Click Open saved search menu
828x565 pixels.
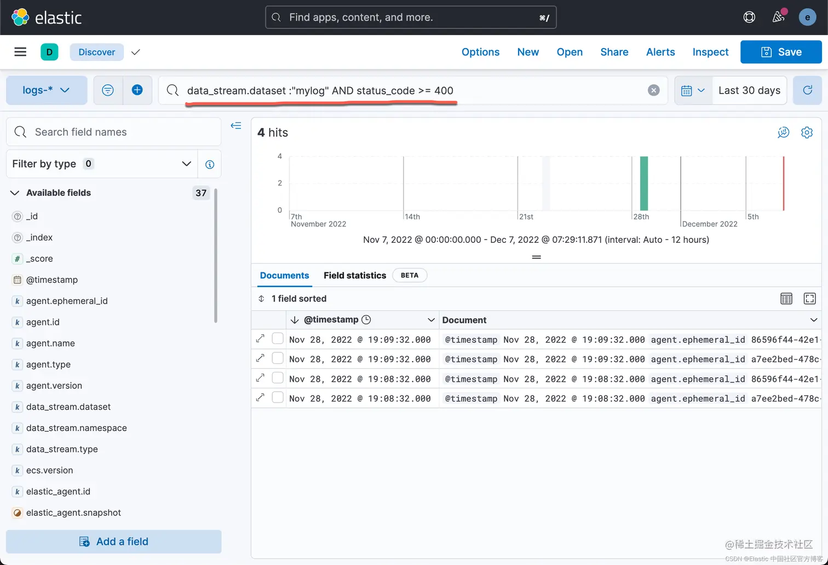[570, 52]
